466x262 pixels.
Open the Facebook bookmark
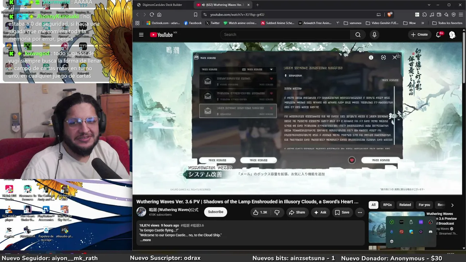click(x=193, y=23)
